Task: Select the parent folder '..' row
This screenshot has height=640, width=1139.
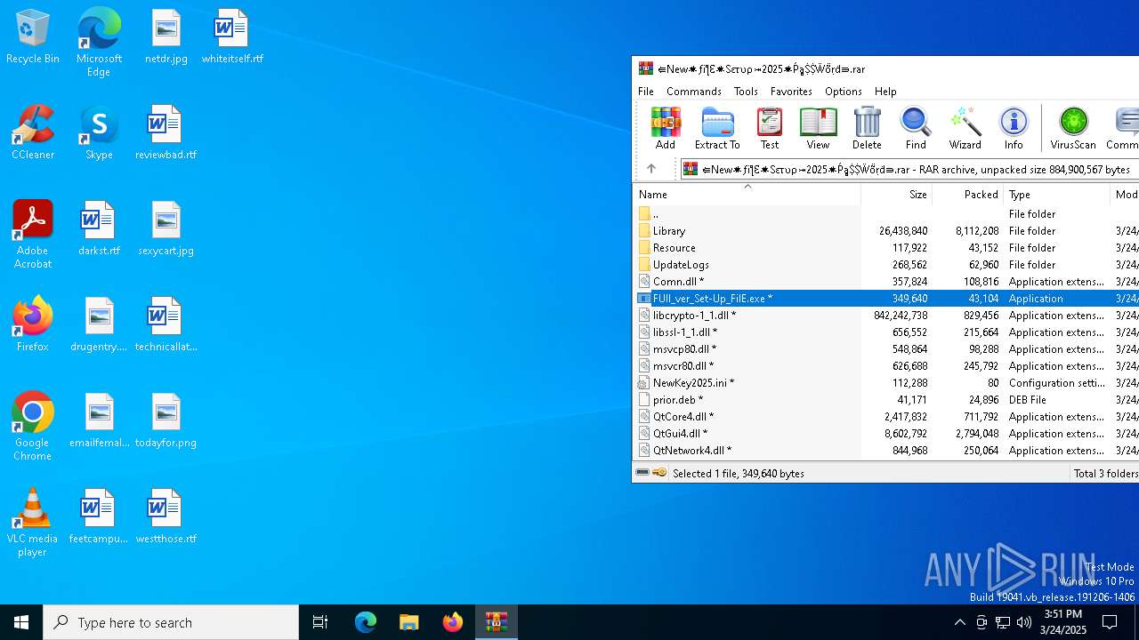Action: [x=885, y=214]
